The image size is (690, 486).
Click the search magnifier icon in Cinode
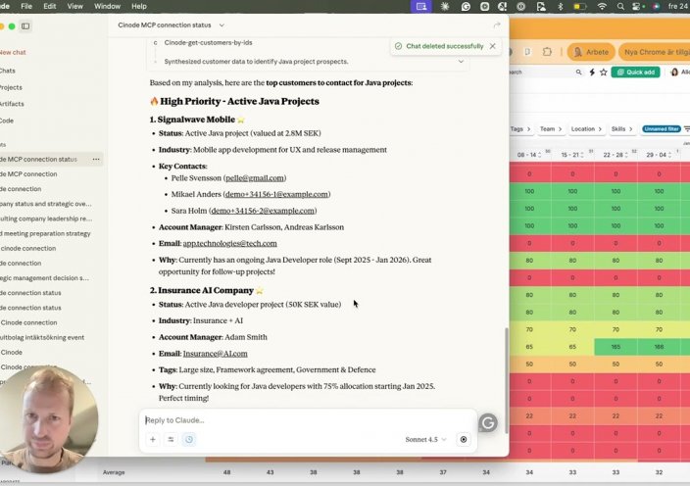tap(578, 73)
